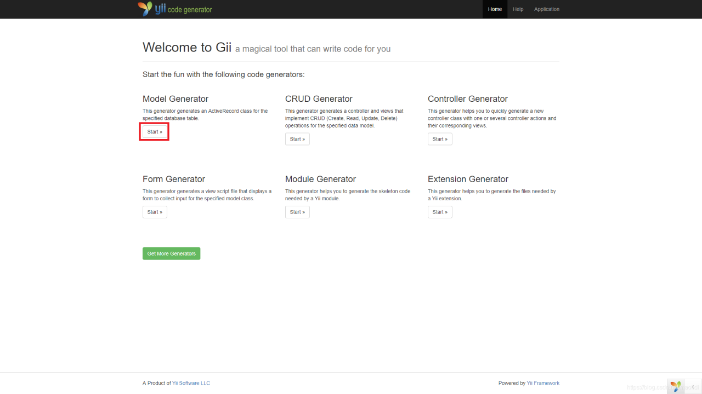Click the ActiveRecord class description text
Screen dimensions: 702x394
tap(205, 114)
